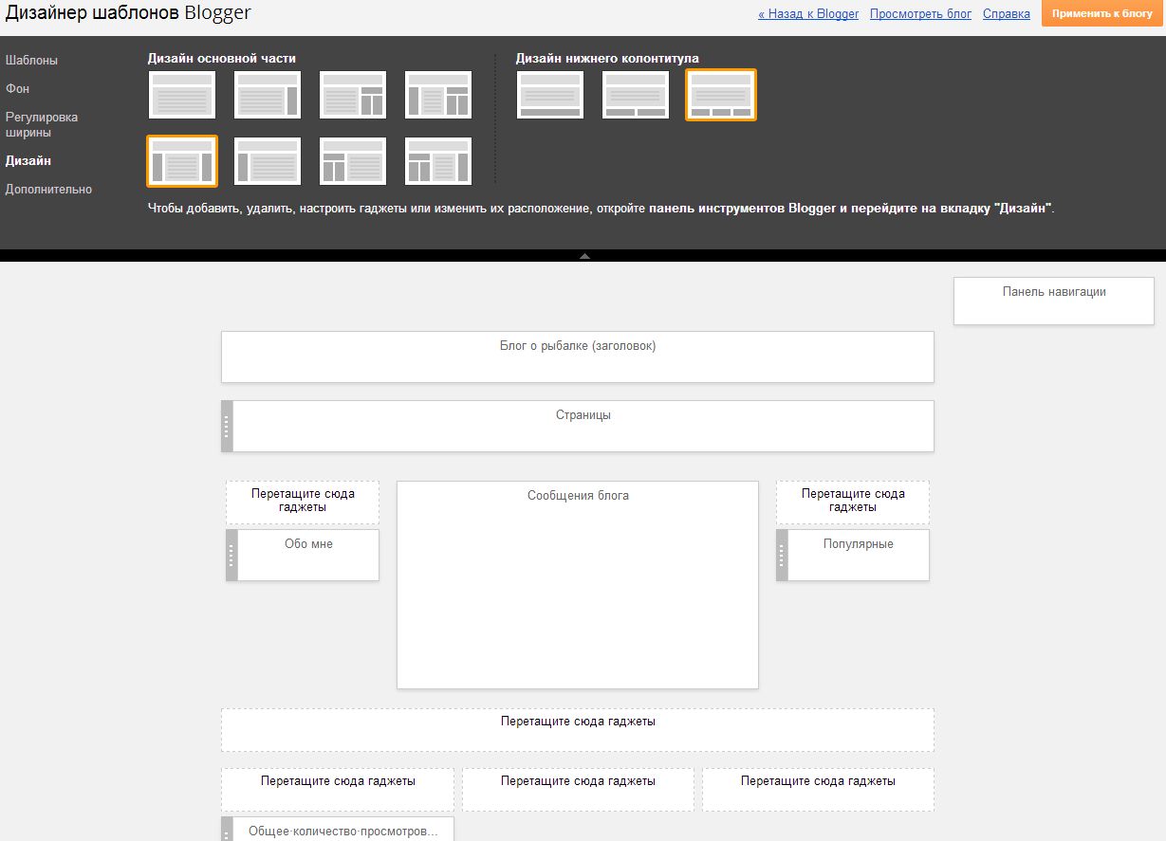Select the single-column body layout without sidebars
Screen dimensions: 1166x841
tap(182, 95)
